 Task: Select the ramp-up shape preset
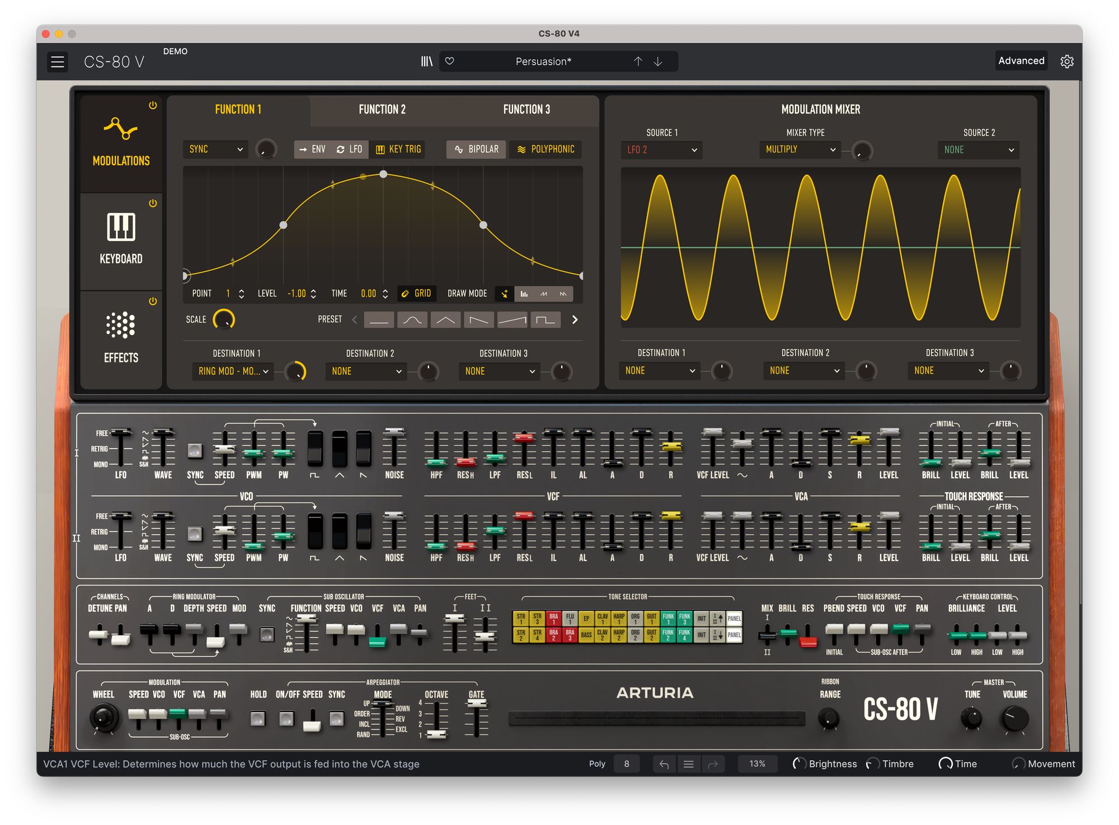tap(512, 320)
